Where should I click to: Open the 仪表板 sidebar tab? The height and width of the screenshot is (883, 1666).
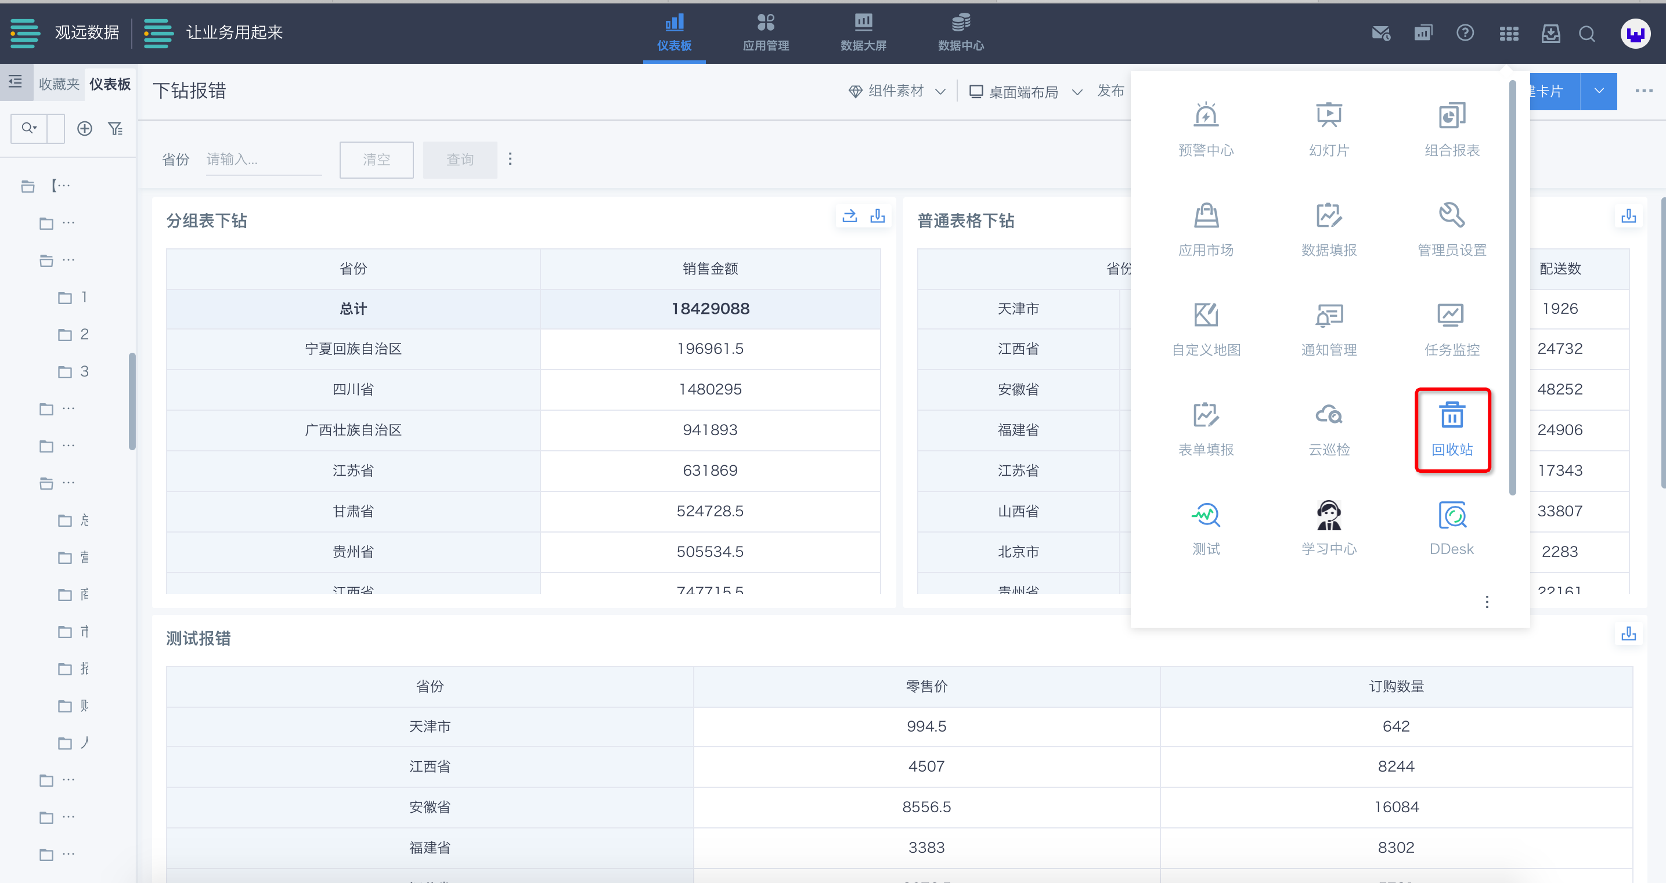pyautogui.click(x=110, y=84)
